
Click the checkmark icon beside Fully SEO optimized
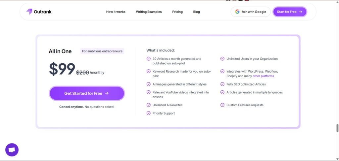pos(222,84)
